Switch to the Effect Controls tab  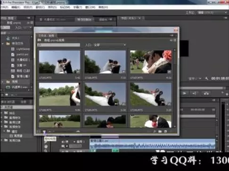[84, 20]
